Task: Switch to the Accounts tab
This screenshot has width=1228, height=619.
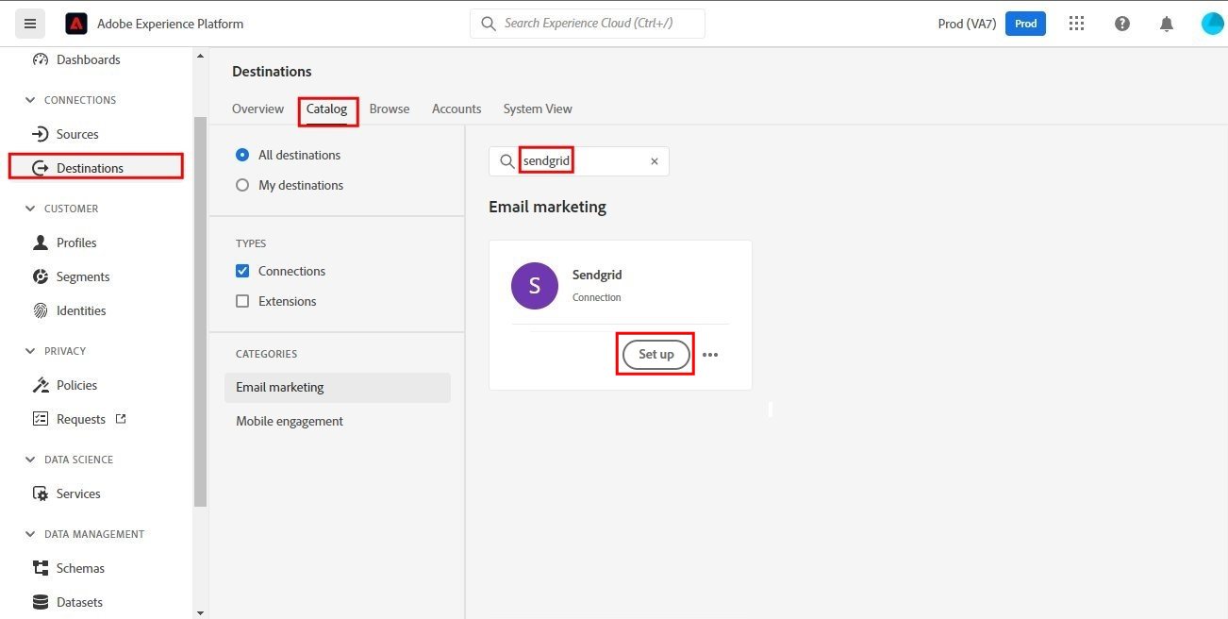Action: point(456,109)
